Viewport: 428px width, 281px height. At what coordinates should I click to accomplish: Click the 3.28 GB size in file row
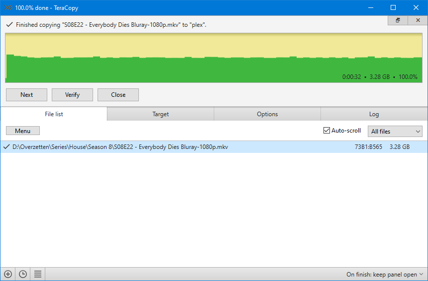(x=400, y=147)
